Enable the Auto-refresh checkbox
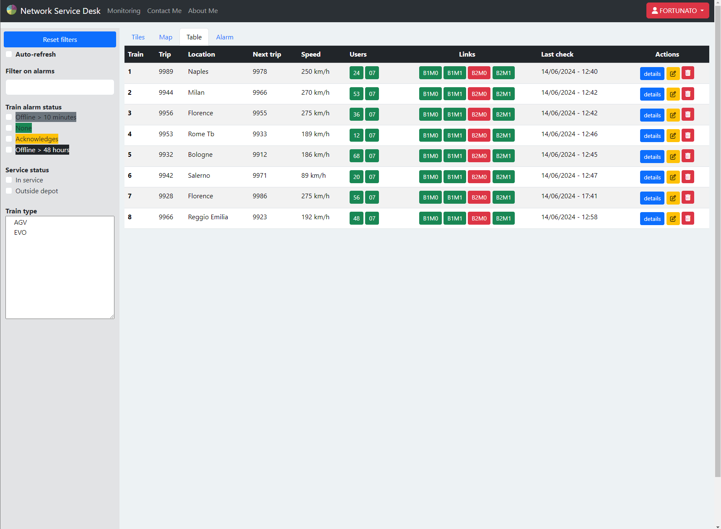This screenshot has height=529, width=721. point(9,54)
